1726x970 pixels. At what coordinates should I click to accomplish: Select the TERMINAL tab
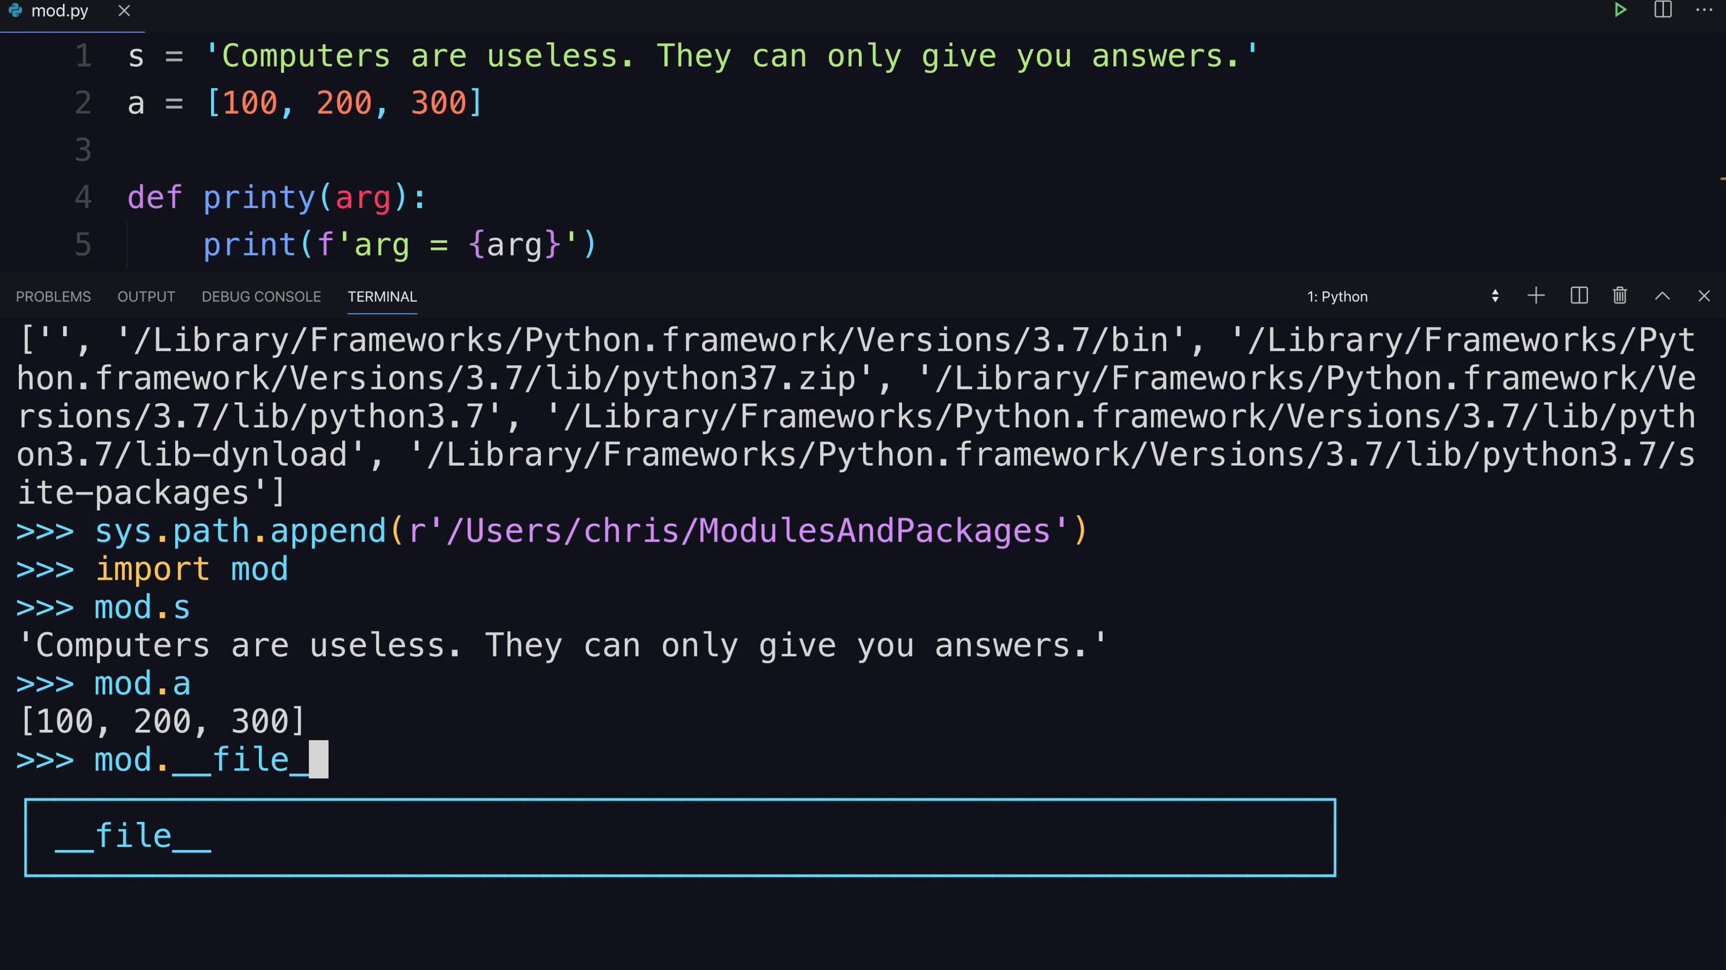pyautogui.click(x=382, y=296)
